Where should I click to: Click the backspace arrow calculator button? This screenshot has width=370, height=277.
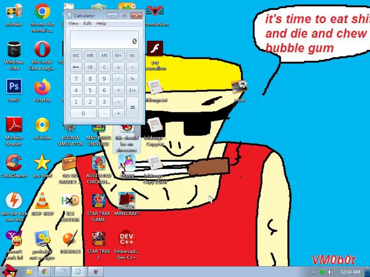pyautogui.click(x=76, y=67)
